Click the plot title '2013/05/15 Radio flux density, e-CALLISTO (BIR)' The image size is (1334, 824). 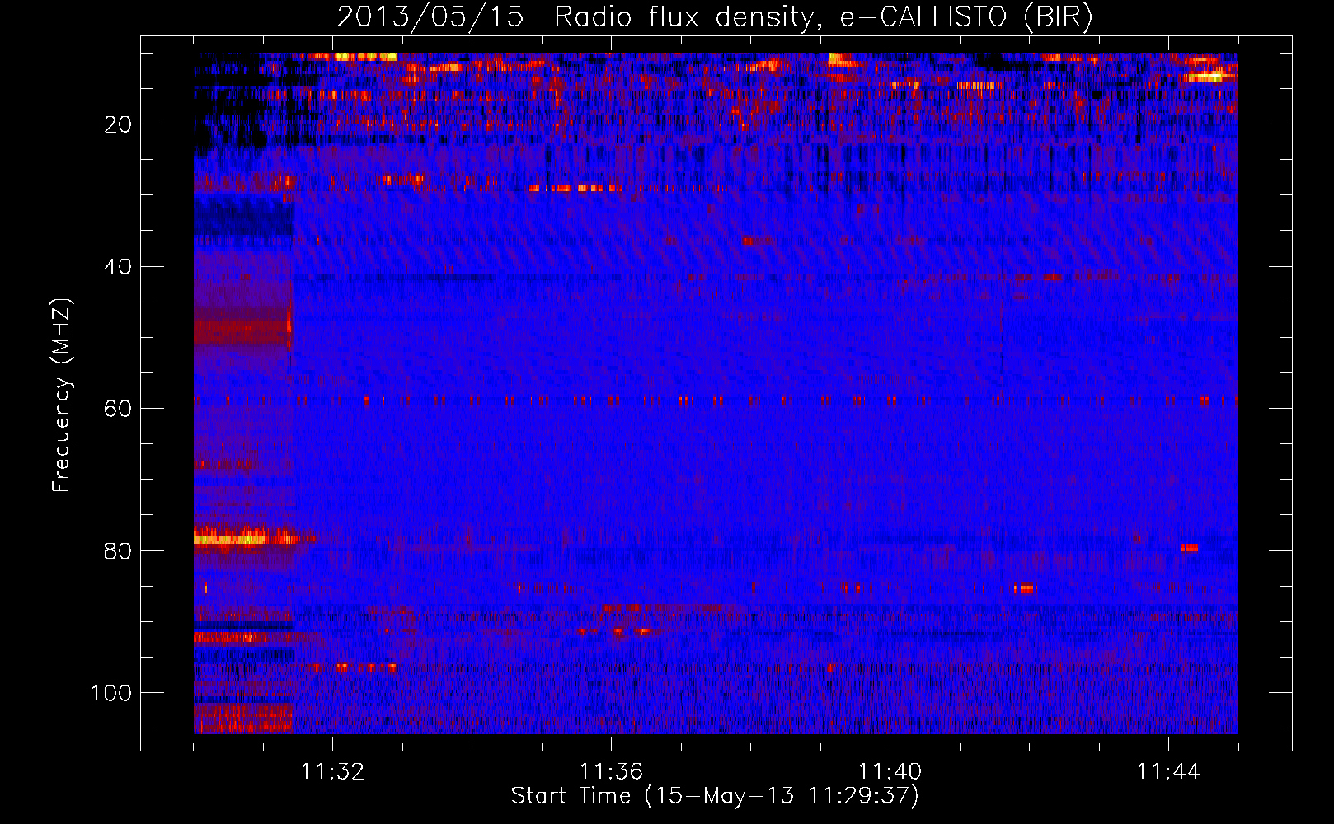coord(715,16)
